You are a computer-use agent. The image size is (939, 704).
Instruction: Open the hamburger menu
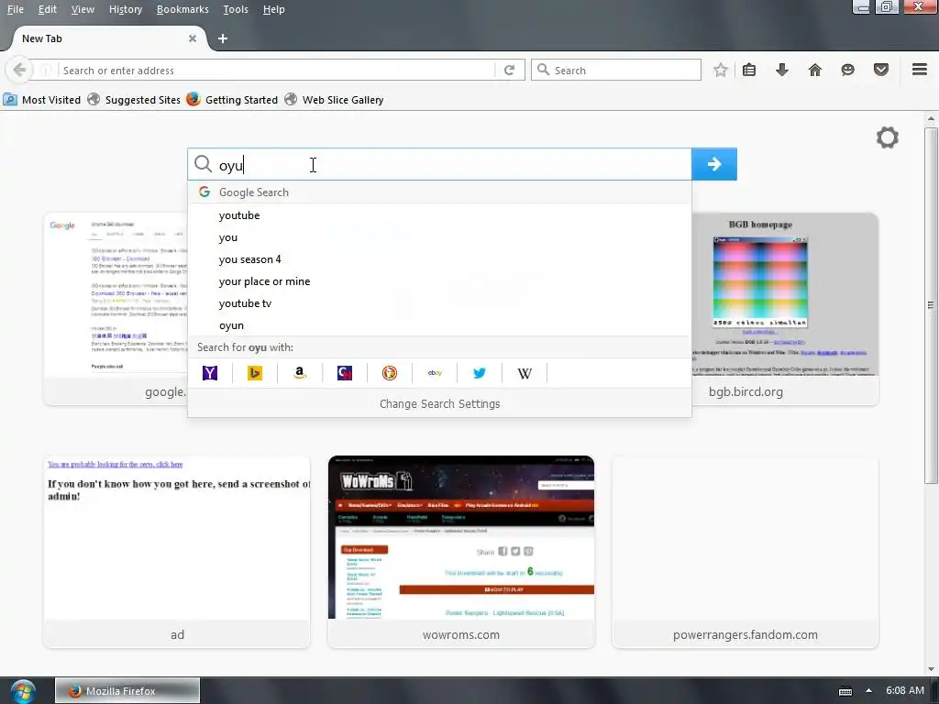pos(919,70)
